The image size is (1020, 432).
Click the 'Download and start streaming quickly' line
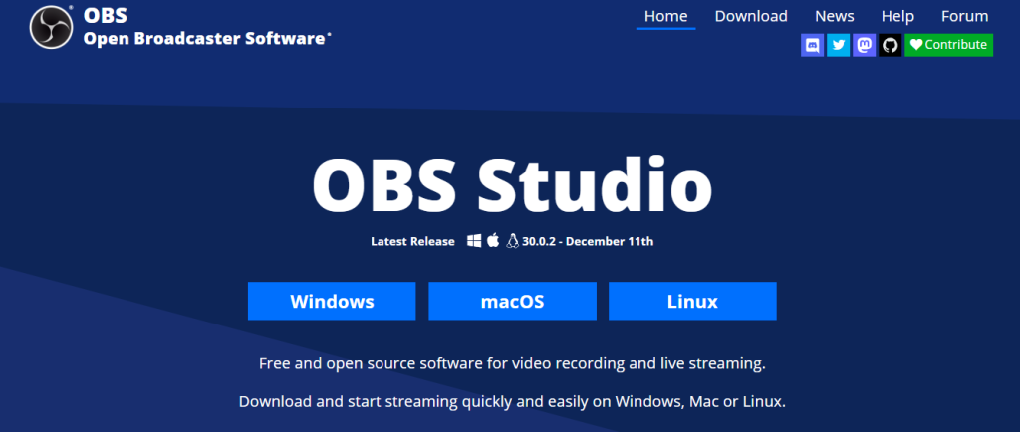512,401
